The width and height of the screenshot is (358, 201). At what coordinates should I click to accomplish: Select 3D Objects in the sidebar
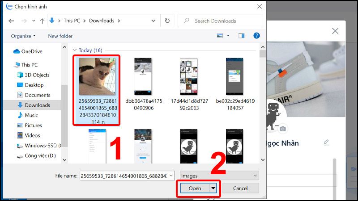pyautogui.click(x=37, y=75)
